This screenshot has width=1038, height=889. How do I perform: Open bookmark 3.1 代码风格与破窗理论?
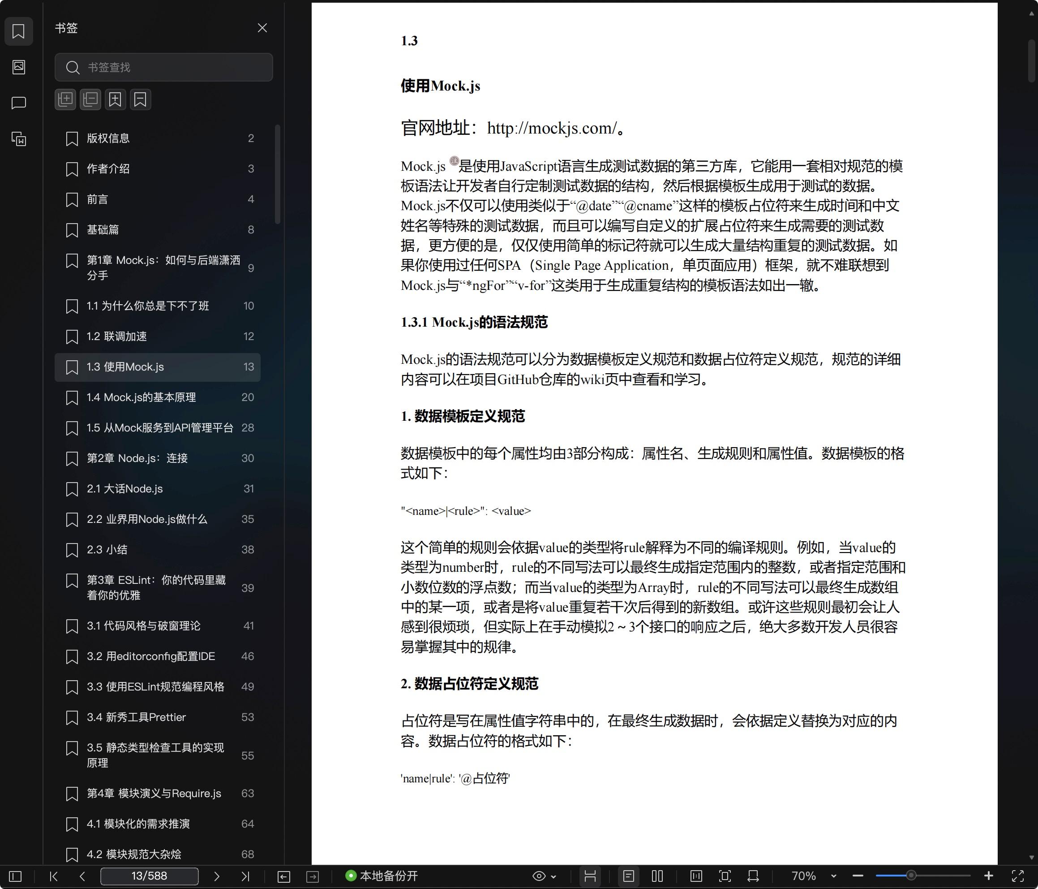158,626
